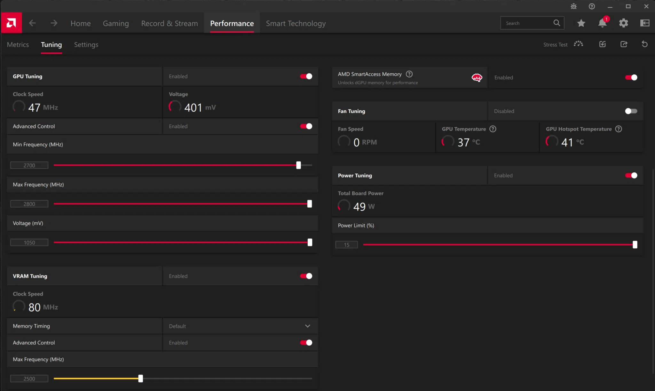Click 'Unlocks dGPU memory for performance' text
The width and height of the screenshot is (655, 391).
point(378,83)
